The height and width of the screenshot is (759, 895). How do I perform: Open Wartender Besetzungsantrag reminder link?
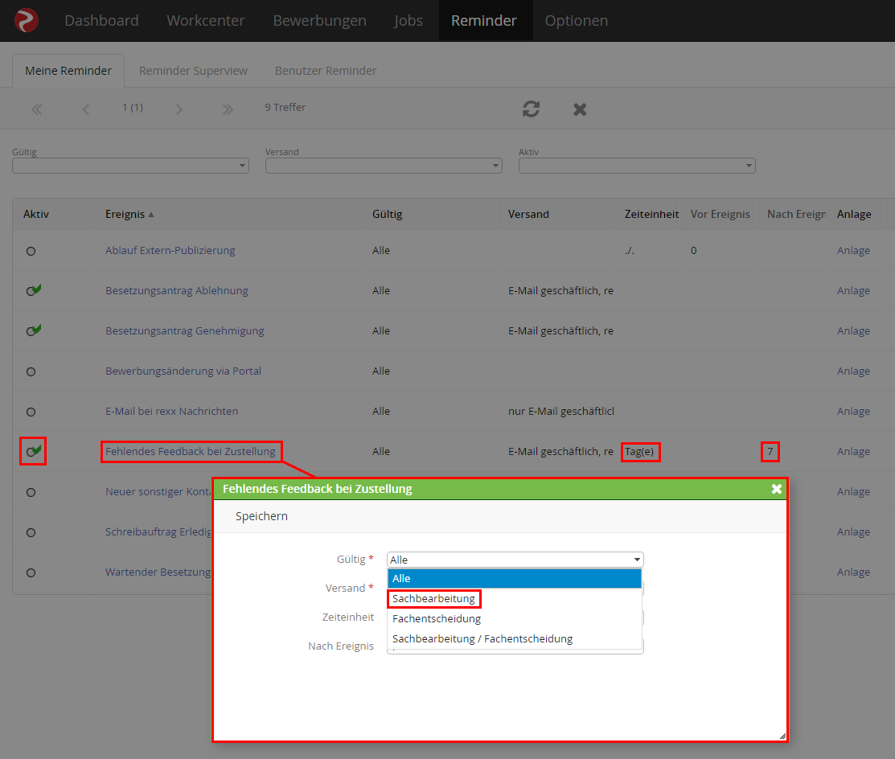pyautogui.click(x=158, y=572)
